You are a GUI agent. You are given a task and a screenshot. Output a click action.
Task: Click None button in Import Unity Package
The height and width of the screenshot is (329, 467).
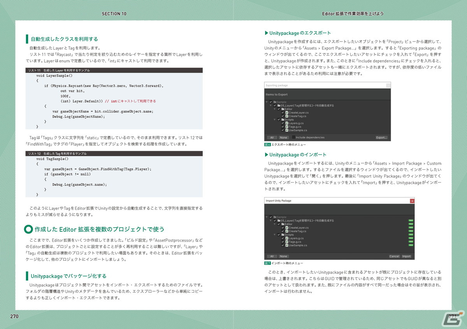click(284, 256)
